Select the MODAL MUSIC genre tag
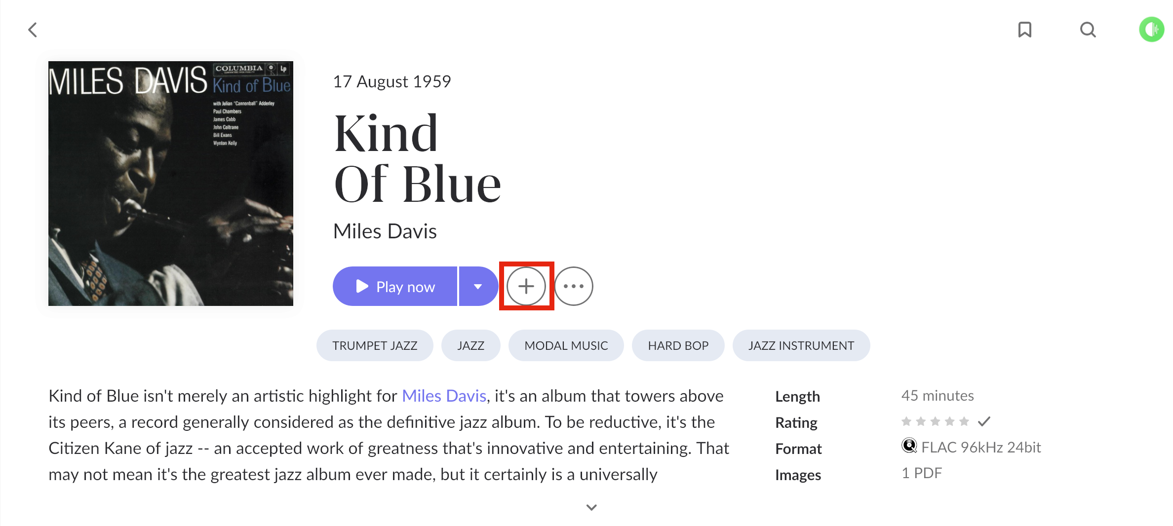1173x526 pixels. coord(566,345)
